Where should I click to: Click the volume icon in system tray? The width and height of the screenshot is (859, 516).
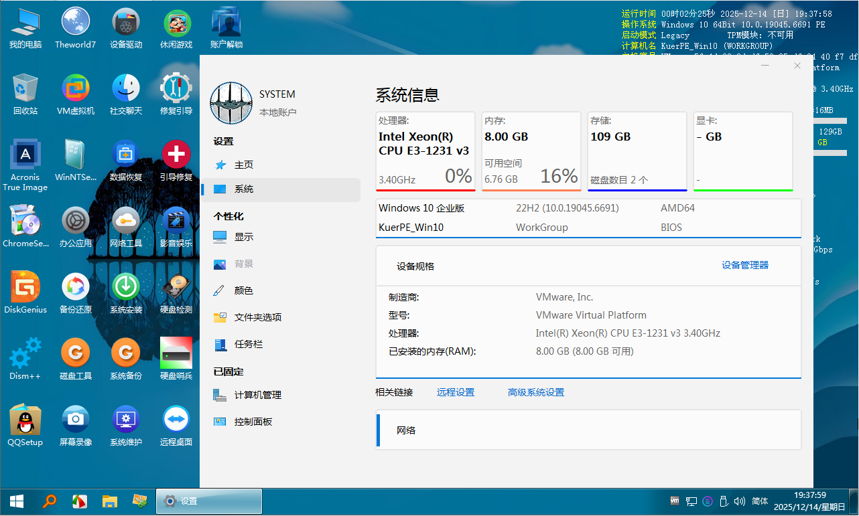(739, 501)
